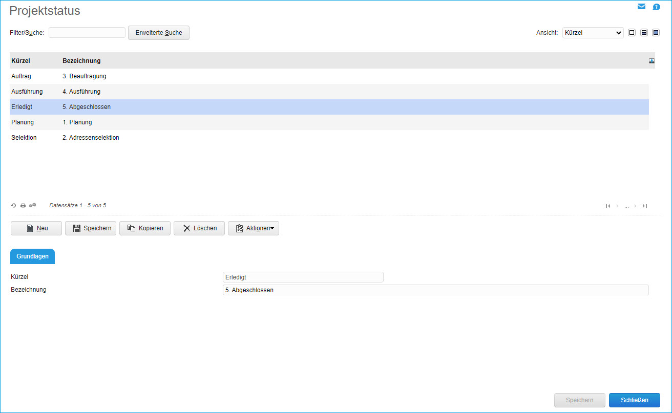The width and height of the screenshot is (672, 413).
Task: Open list settings gears icon
Action: 32,205
